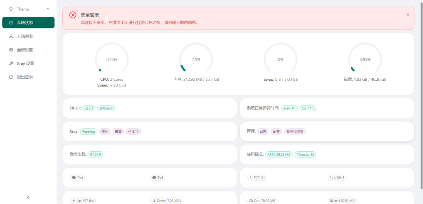Click the red error icon in alert

(x=73, y=15)
